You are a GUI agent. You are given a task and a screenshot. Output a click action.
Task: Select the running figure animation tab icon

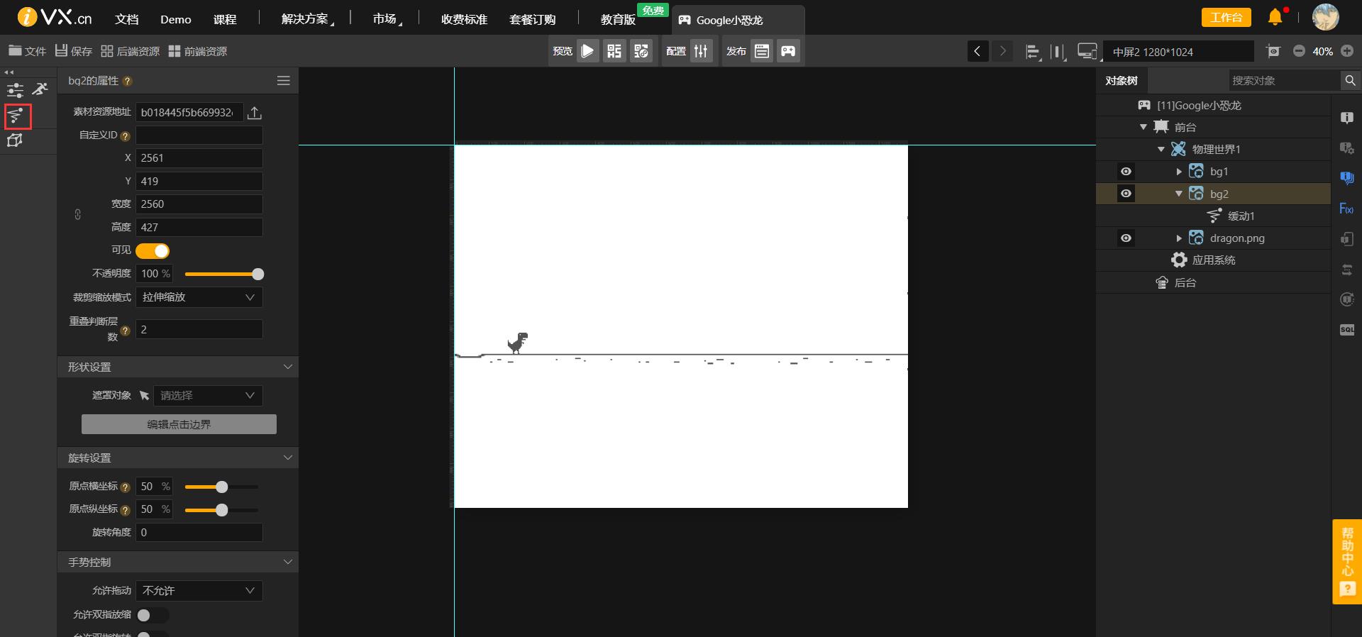pyautogui.click(x=40, y=89)
